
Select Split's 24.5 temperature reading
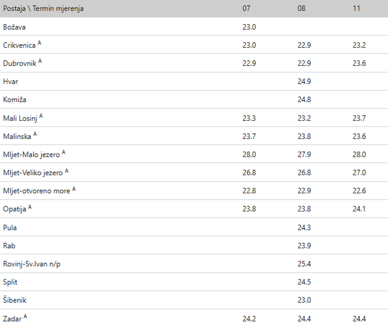coord(304,282)
